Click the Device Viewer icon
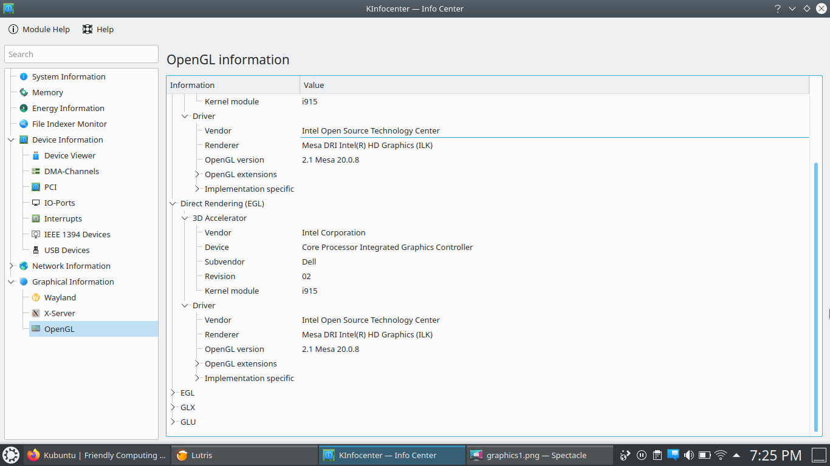 pos(36,155)
